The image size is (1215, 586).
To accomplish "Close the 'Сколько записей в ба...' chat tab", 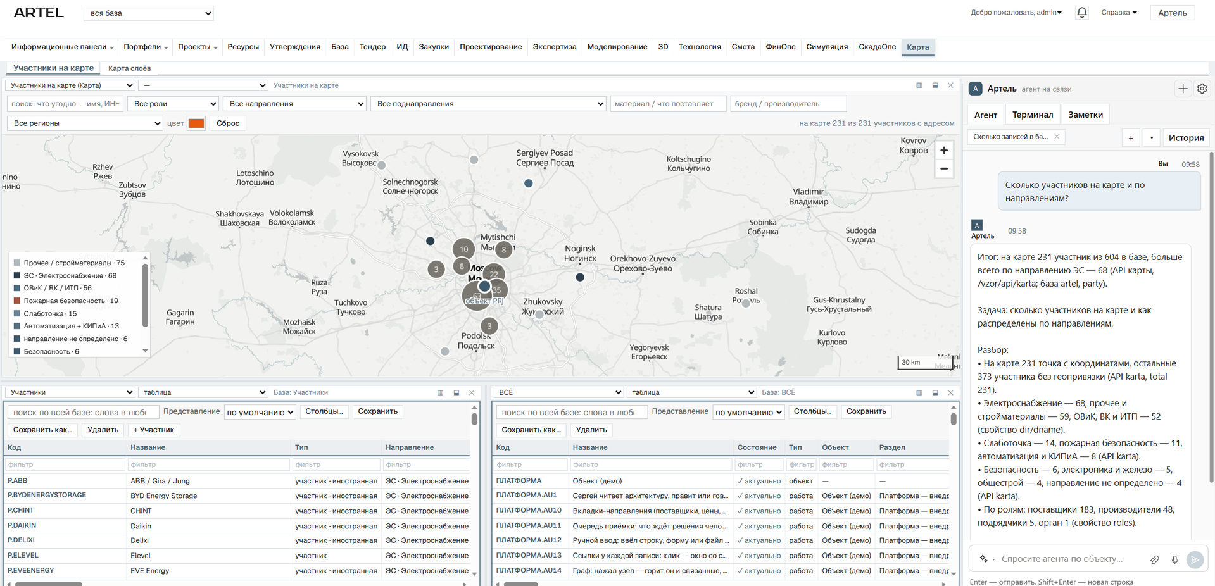I will click(x=1057, y=137).
